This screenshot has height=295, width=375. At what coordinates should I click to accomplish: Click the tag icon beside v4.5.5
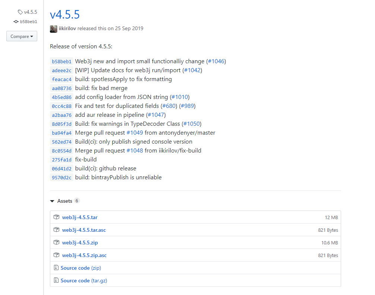coord(20,12)
